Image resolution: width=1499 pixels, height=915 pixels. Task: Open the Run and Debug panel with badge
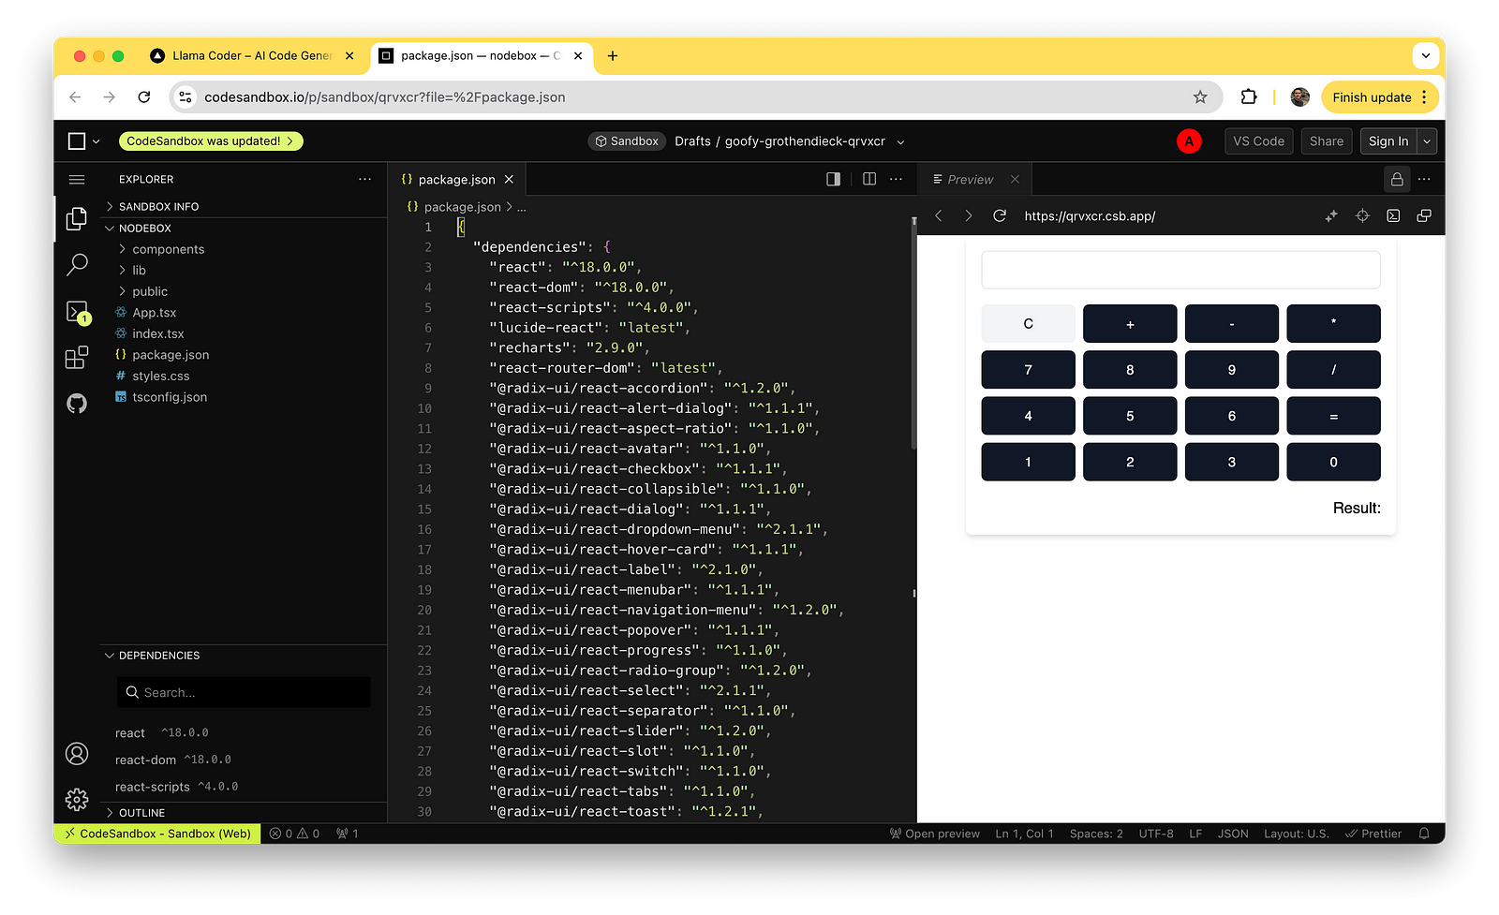(77, 311)
